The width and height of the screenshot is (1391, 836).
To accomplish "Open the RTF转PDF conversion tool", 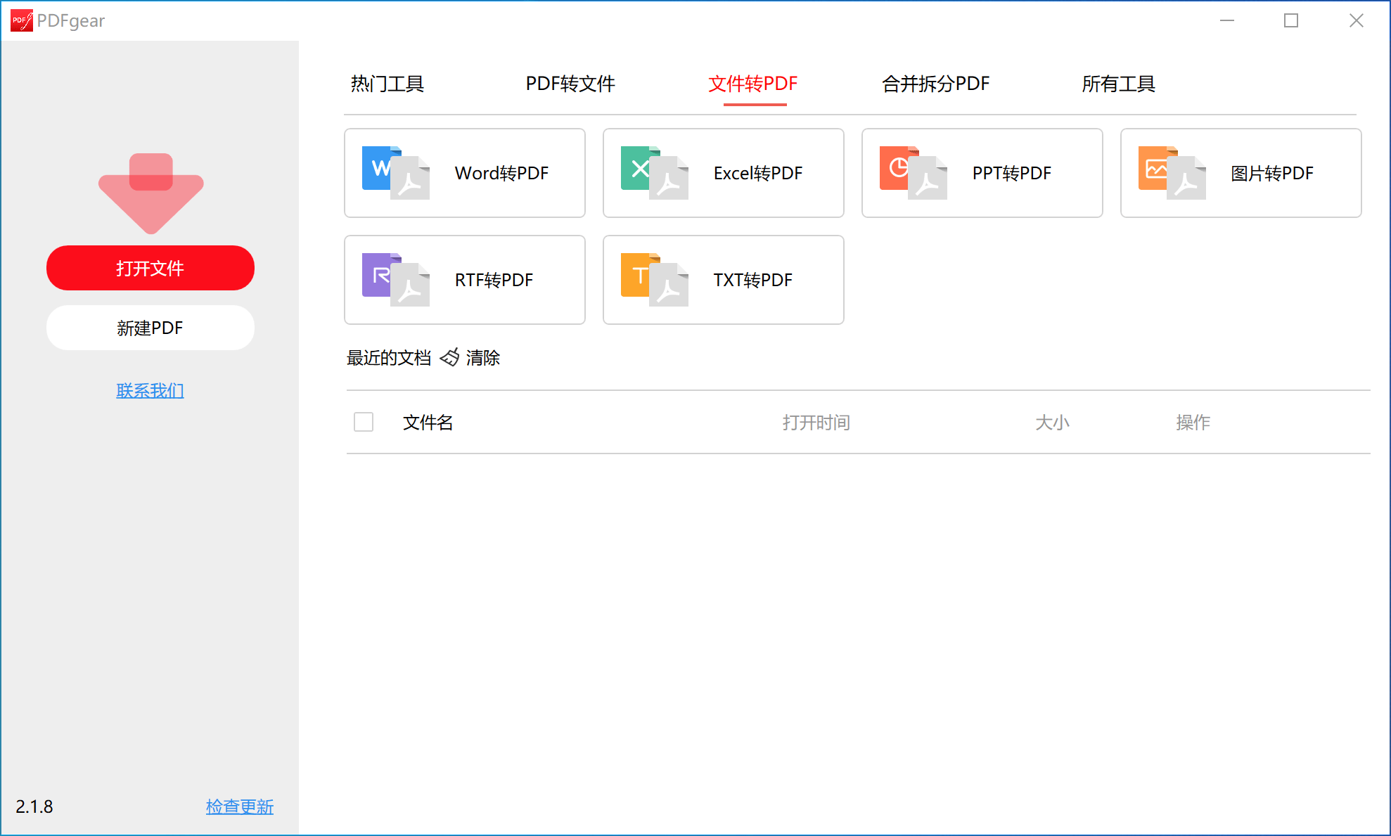I will pyautogui.click(x=464, y=280).
